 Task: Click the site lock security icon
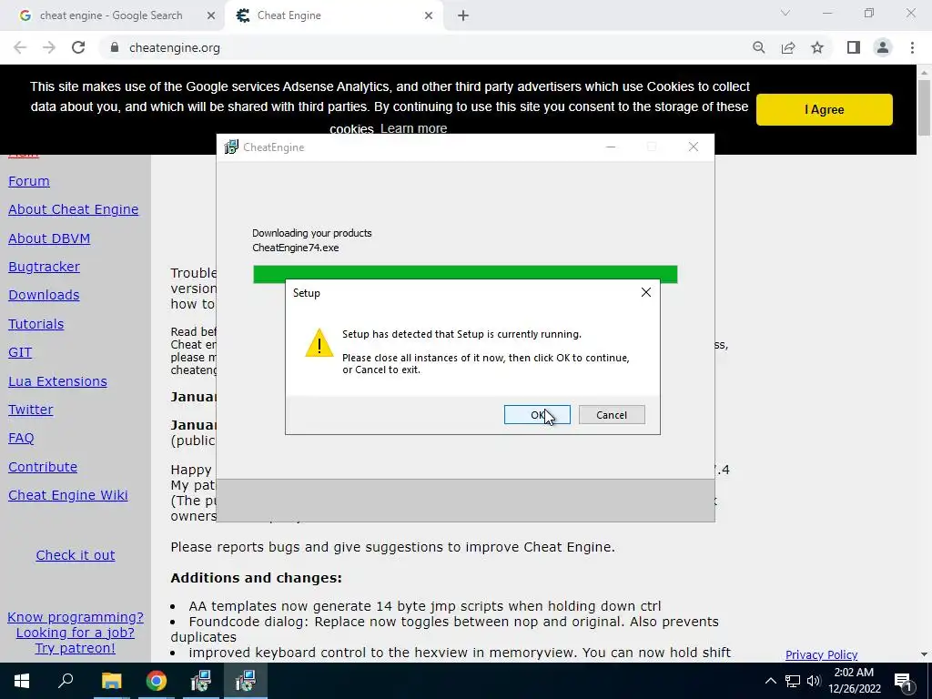[x=115, y=47]
